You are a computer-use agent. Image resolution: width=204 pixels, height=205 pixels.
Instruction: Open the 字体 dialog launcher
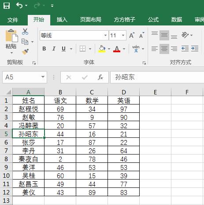(x=144, y=63)
